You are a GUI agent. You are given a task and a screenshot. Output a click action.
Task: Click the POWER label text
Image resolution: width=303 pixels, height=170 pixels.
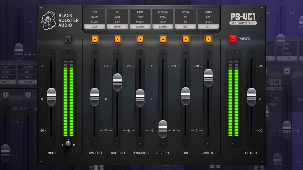pos(244,39)
